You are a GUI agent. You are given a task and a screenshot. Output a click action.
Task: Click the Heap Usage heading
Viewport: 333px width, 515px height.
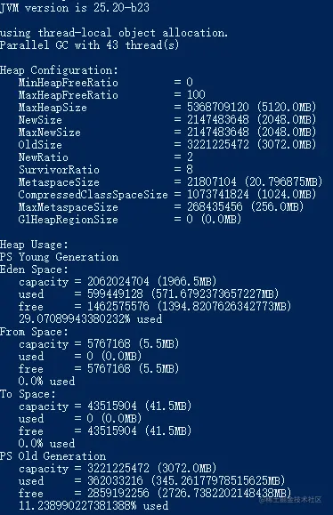pos(34,245)
